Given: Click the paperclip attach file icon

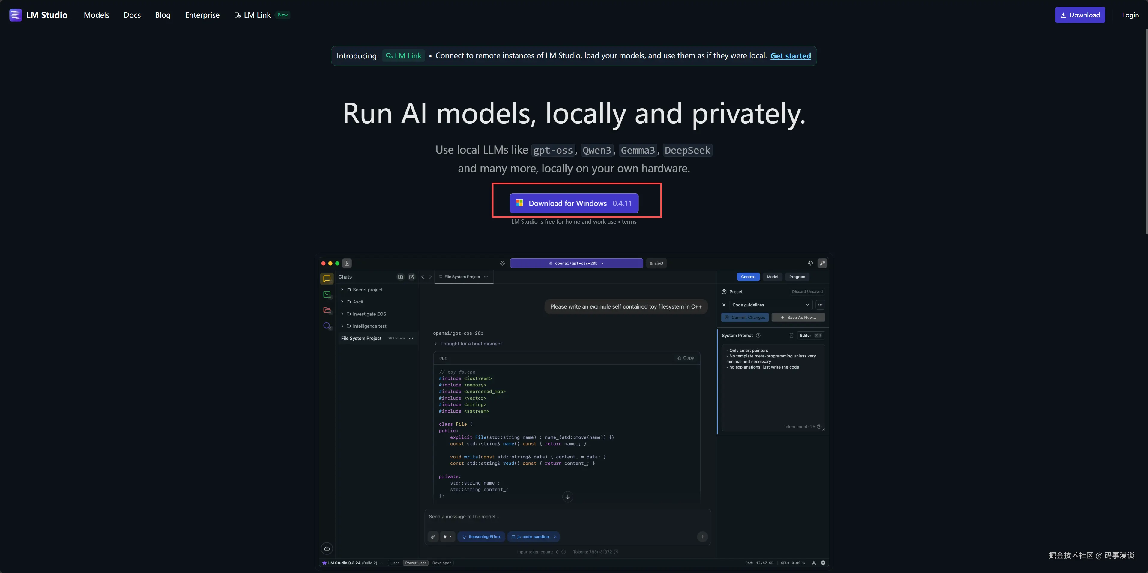Looking at the screenshot, I should 433,536.
